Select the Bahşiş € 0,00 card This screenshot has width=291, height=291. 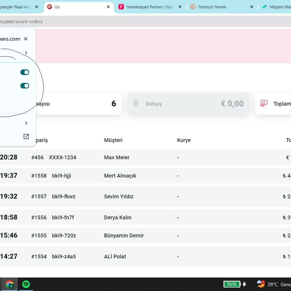(x=188, y=103)
